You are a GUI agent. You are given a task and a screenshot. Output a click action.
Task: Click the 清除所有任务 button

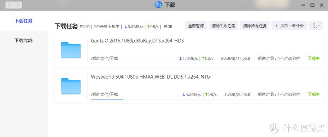point(255,25)
